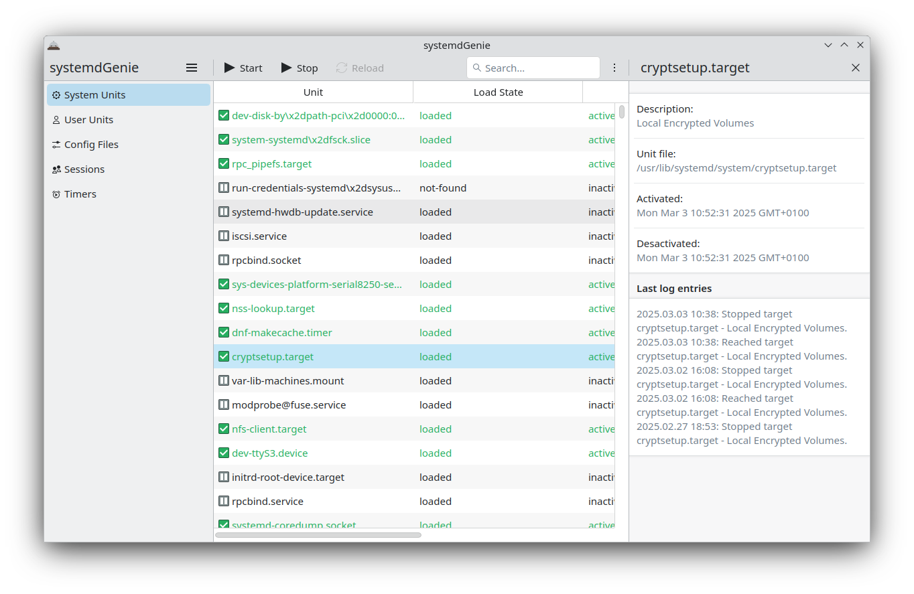Sort by the Load State column header

[498, 92]
